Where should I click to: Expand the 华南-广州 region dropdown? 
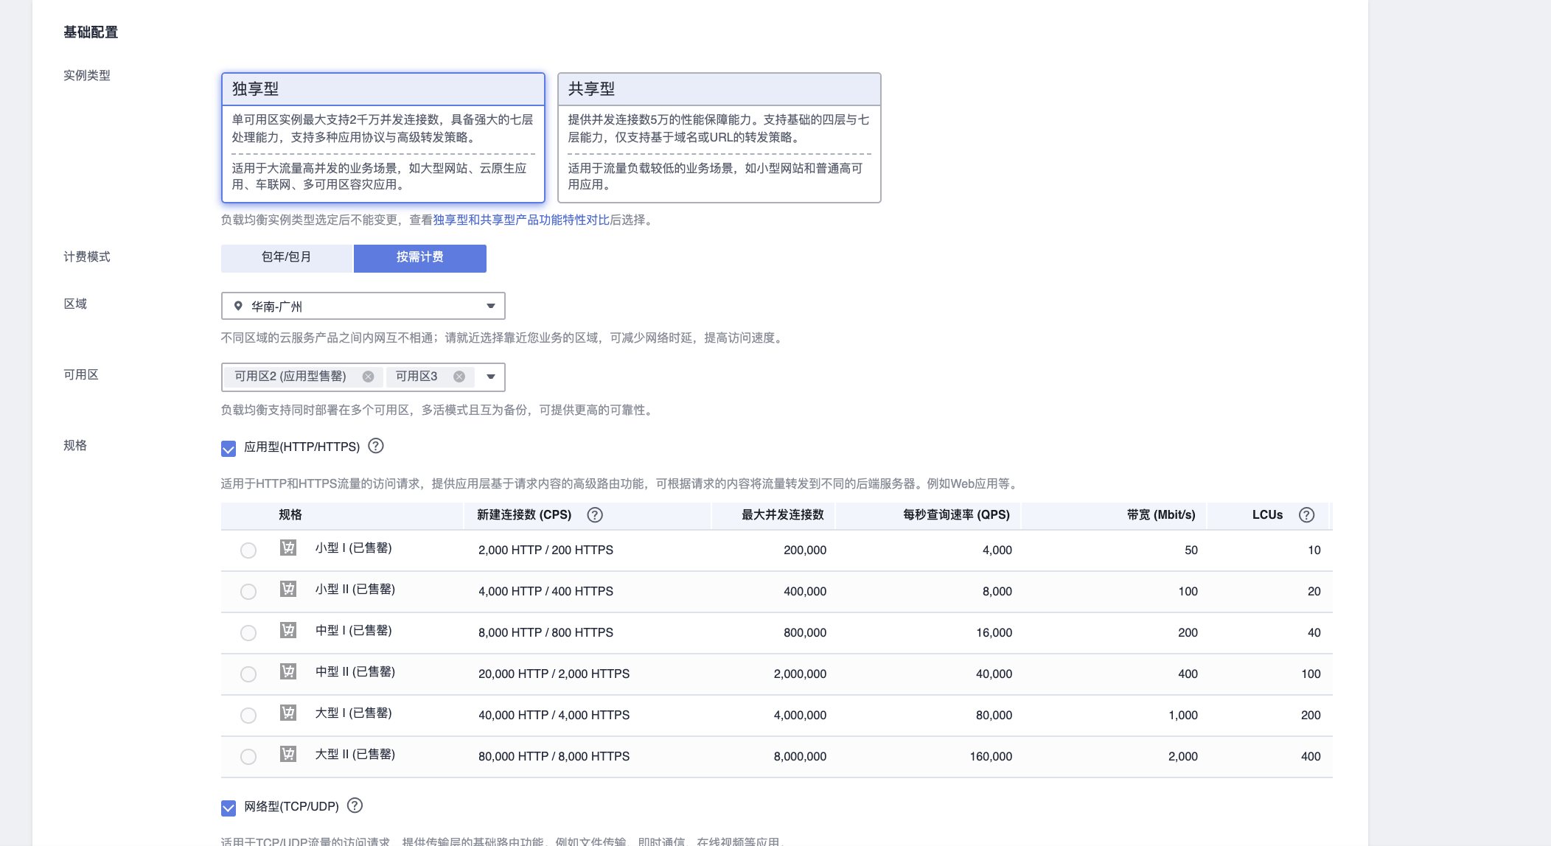click(490, 305)
